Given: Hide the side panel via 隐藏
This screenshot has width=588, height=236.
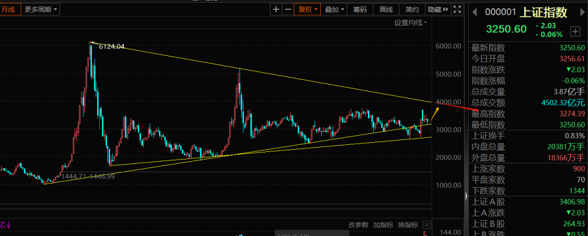Looking at the screenshot, I should [x=438, y=9].
